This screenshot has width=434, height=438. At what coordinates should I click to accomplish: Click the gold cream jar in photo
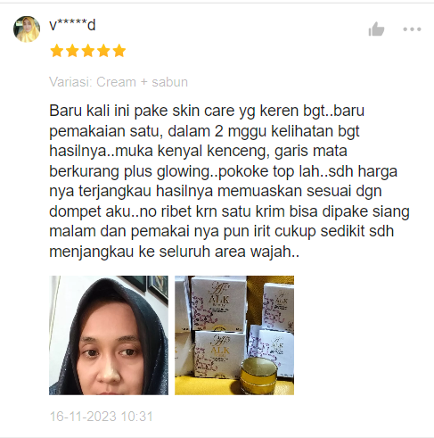pyautogui.click(x=258, y=375)
